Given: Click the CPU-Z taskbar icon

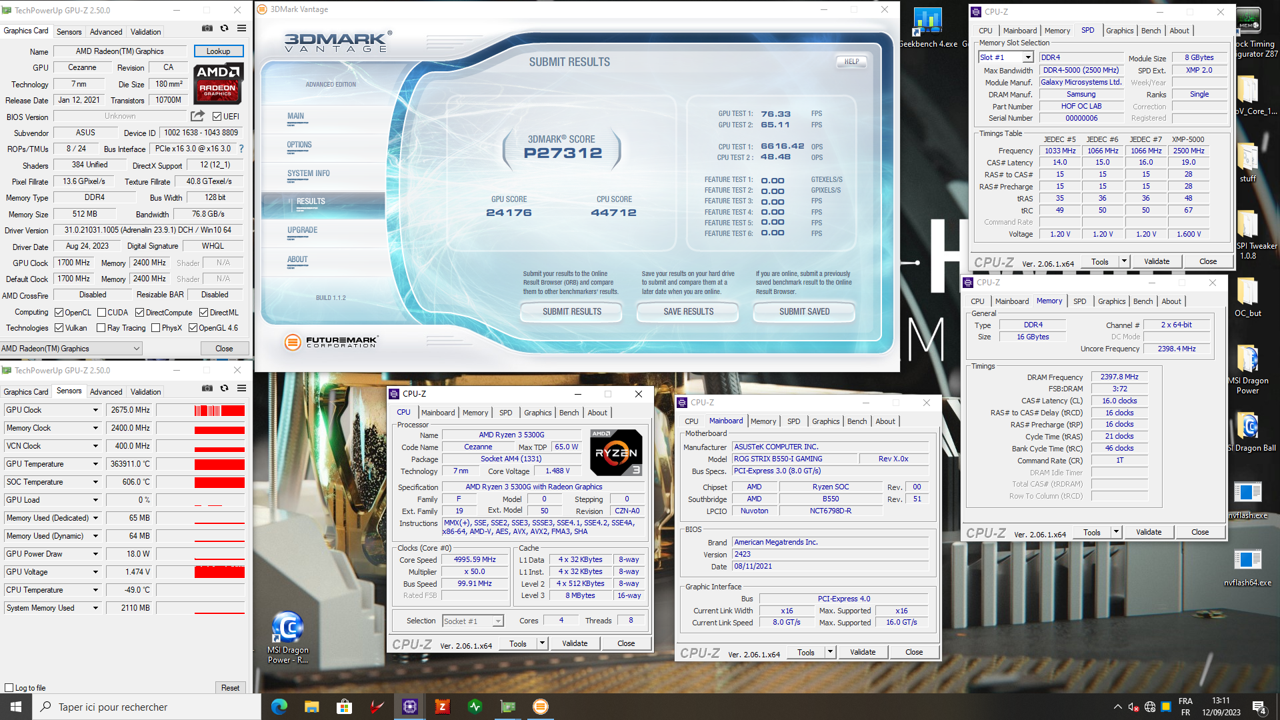Looking at the screenshot, I should click(x=409, y=707).
